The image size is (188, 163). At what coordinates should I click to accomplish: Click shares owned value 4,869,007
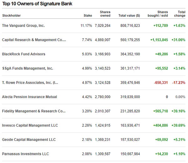tap(103, 40)
